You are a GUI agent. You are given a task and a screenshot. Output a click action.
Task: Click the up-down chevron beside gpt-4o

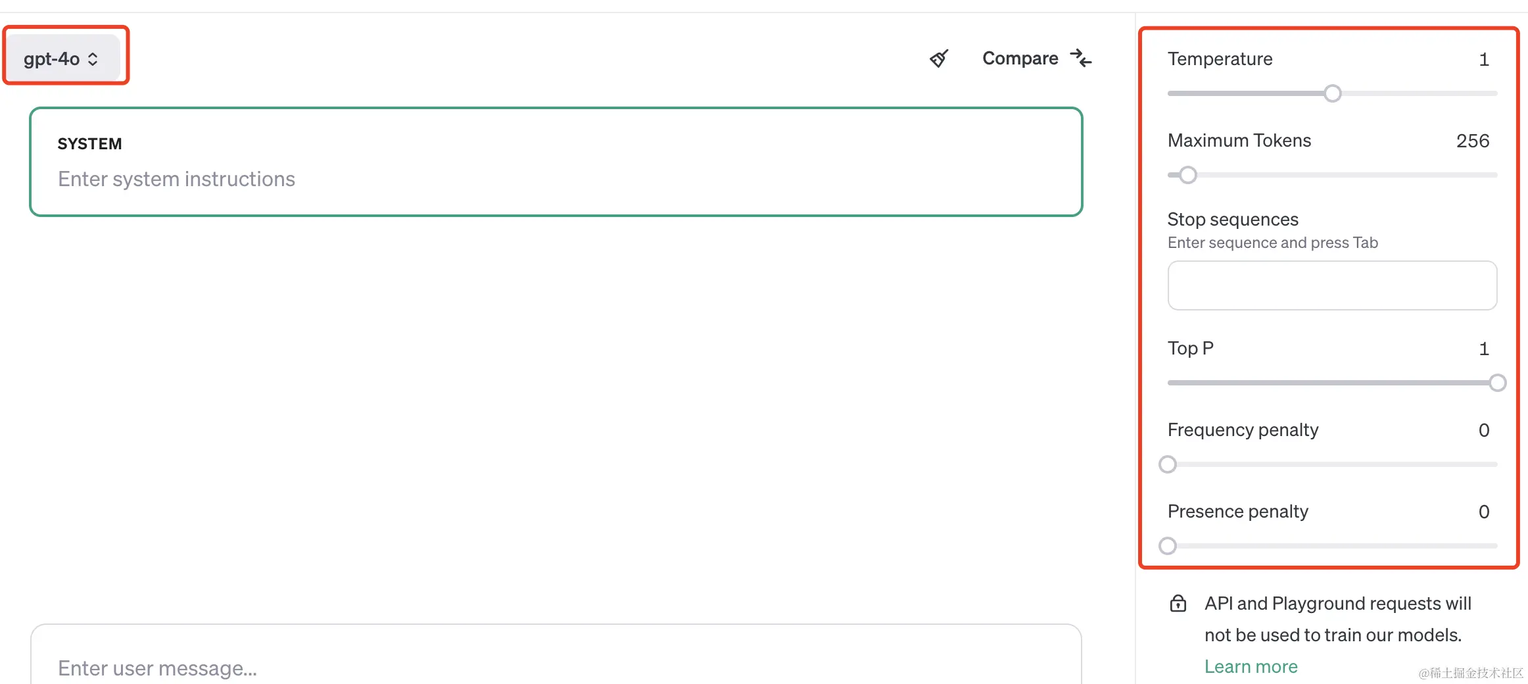tap(93, 59)
